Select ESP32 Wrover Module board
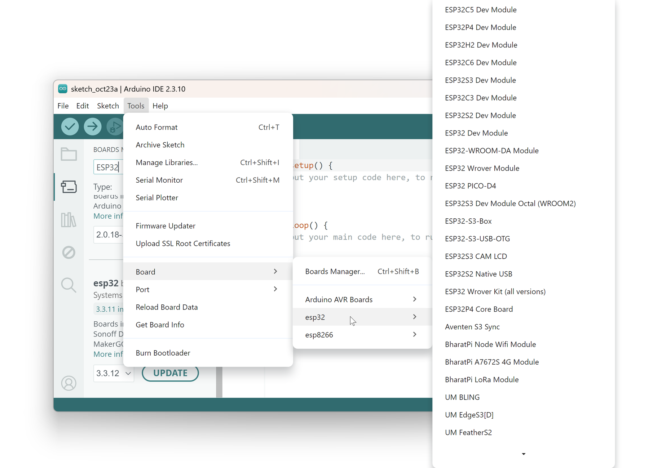Screen dimensions: 649x468 524,169
